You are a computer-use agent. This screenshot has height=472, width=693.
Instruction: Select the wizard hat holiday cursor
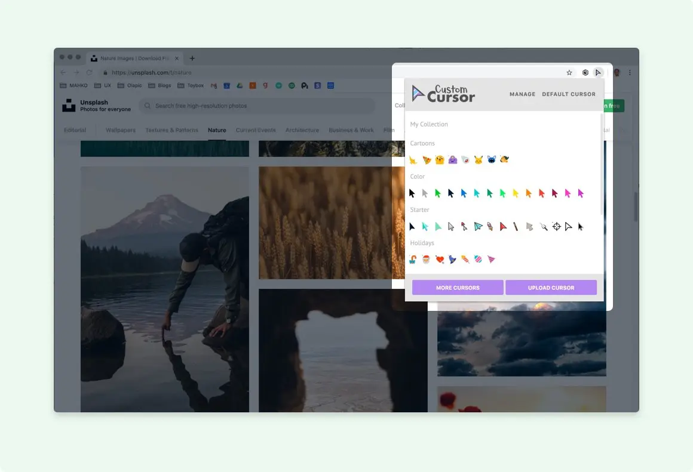pyautogui.click(x=451, y=259)
